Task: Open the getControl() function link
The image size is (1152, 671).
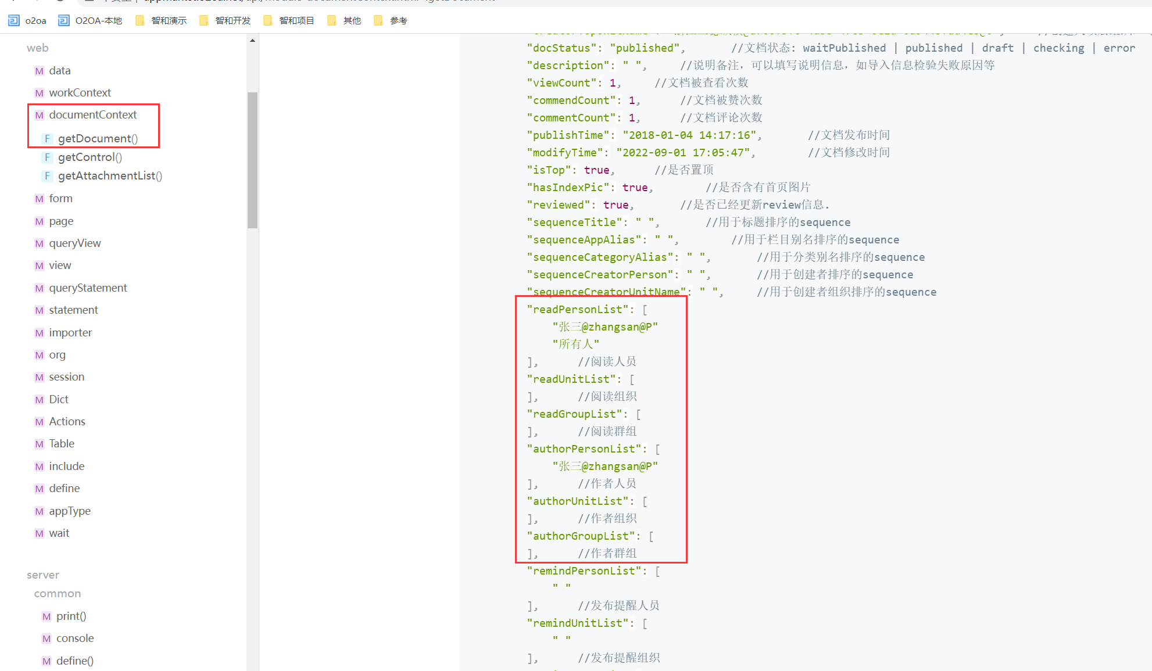Action: (x=90, y=157)
